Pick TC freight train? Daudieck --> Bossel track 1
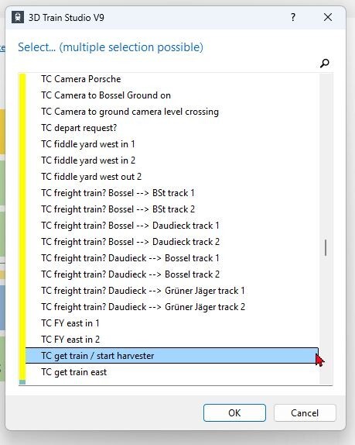 [172, 258]
